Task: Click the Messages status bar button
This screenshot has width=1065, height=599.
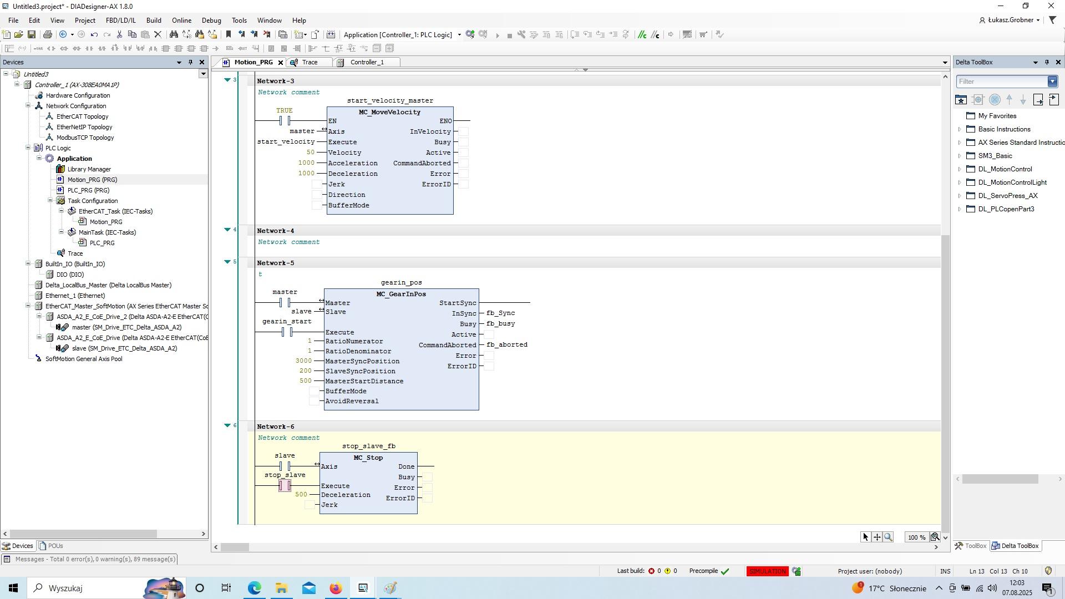Action: point(89,559)
